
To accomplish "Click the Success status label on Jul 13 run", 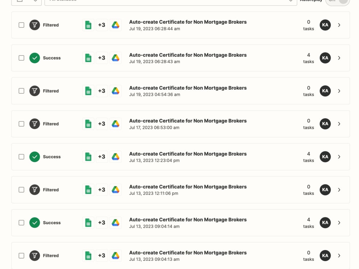I will [52, 157].
